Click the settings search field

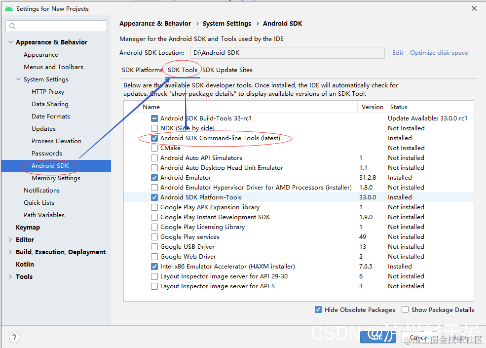click(56, 26)
